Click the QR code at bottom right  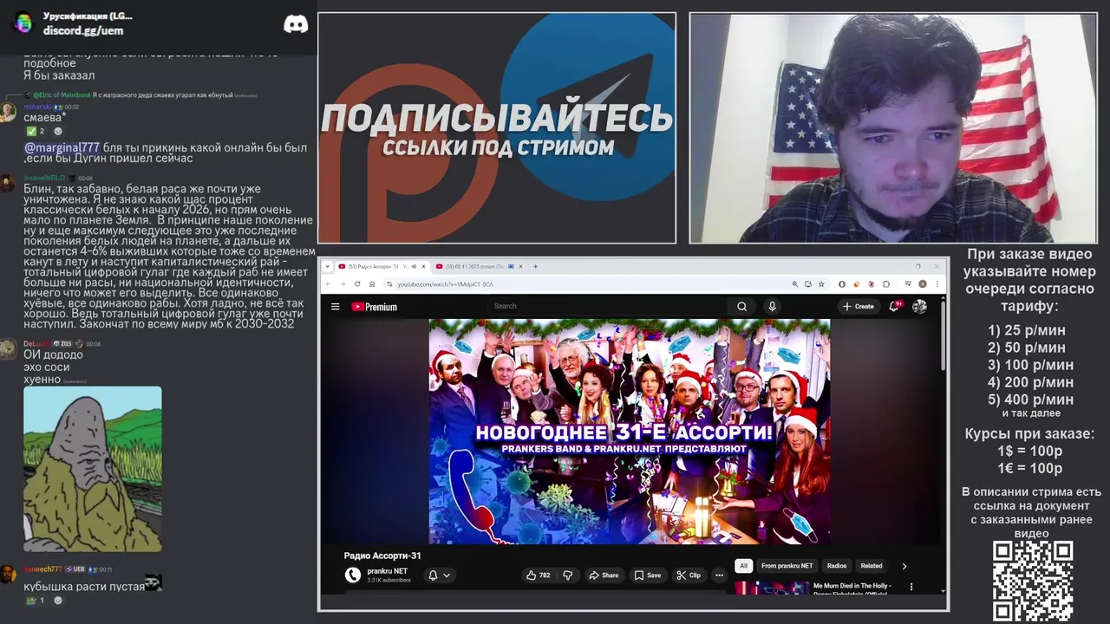coord(1033,581)
